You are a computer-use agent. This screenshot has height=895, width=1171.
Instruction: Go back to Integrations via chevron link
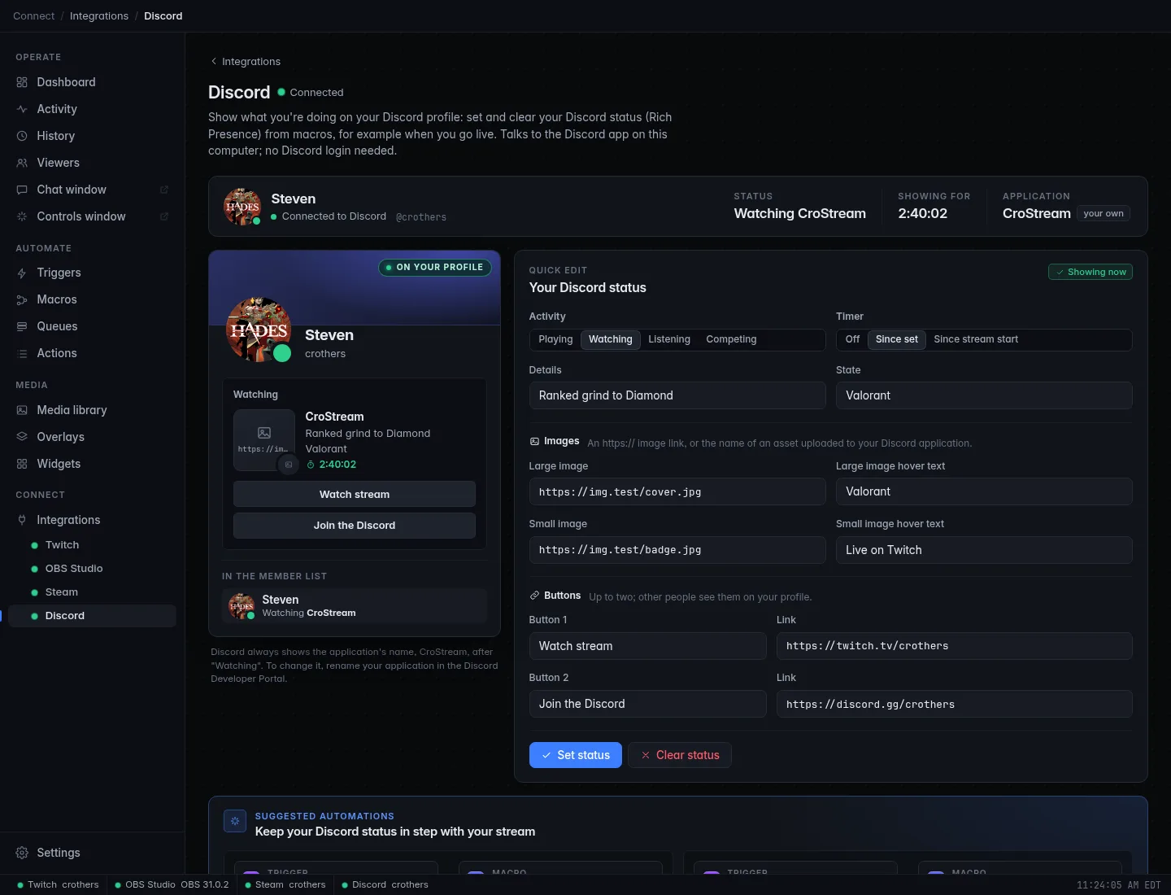(x=245, y=61)
